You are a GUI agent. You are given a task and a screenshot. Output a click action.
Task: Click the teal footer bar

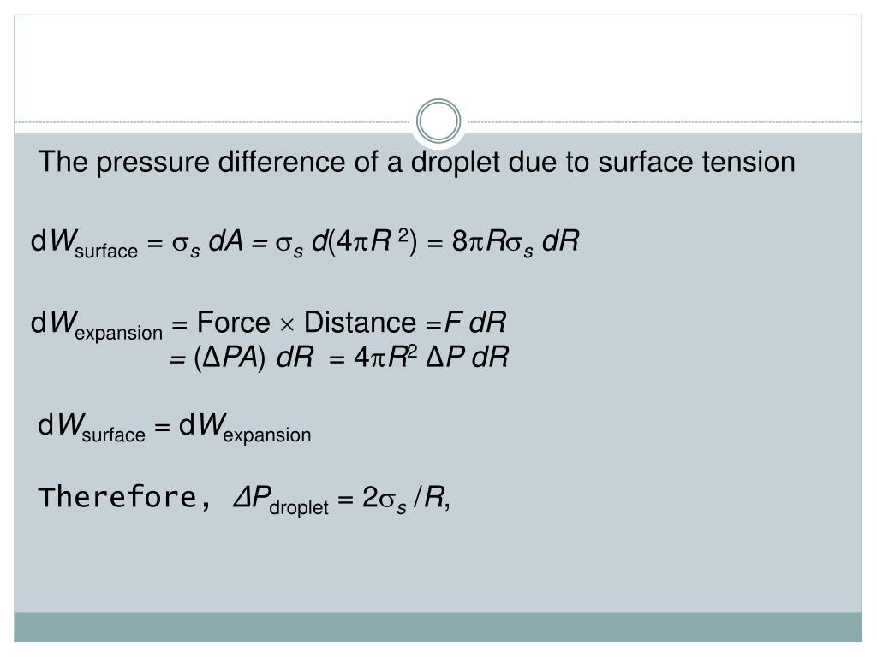[x=438, y=627]
